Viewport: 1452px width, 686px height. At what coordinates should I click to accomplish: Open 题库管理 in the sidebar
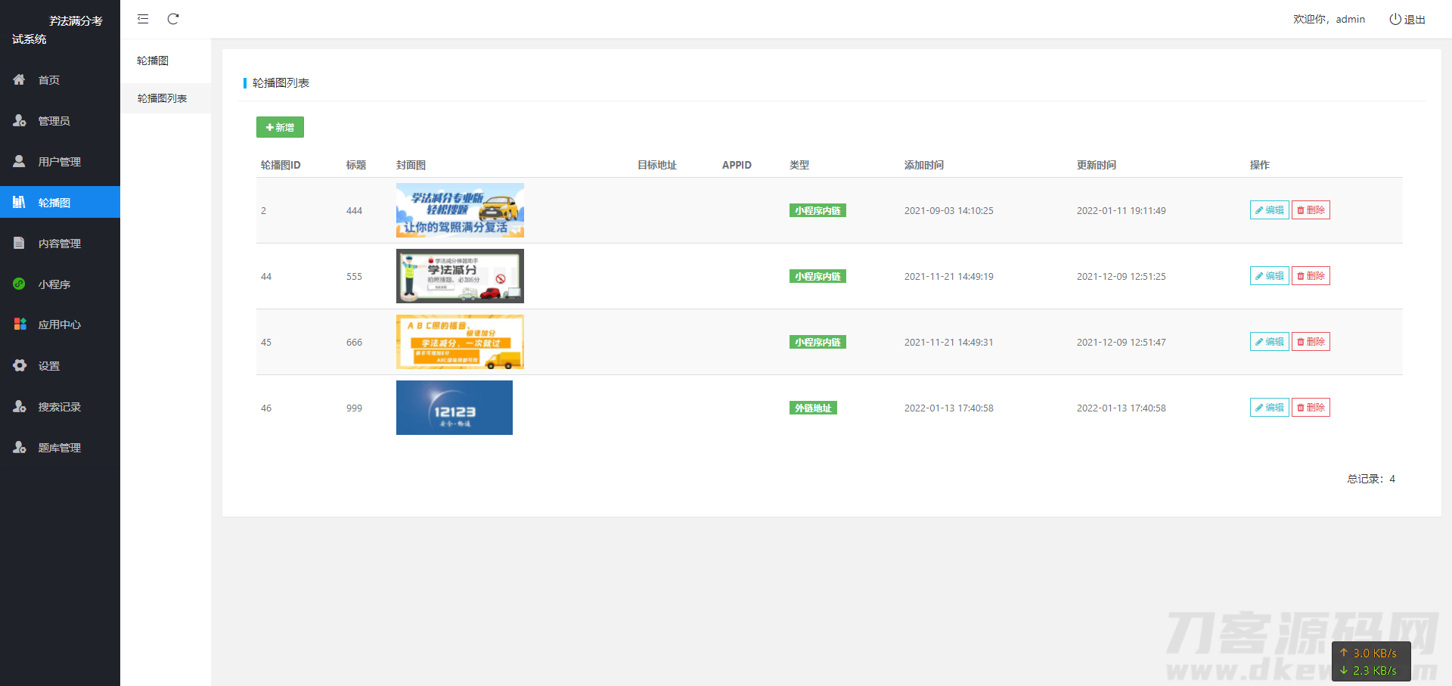(x=59, y=448)
